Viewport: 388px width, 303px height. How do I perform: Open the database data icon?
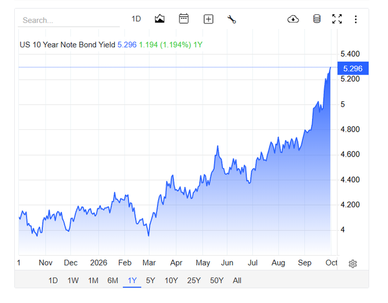tap(317, 19)
